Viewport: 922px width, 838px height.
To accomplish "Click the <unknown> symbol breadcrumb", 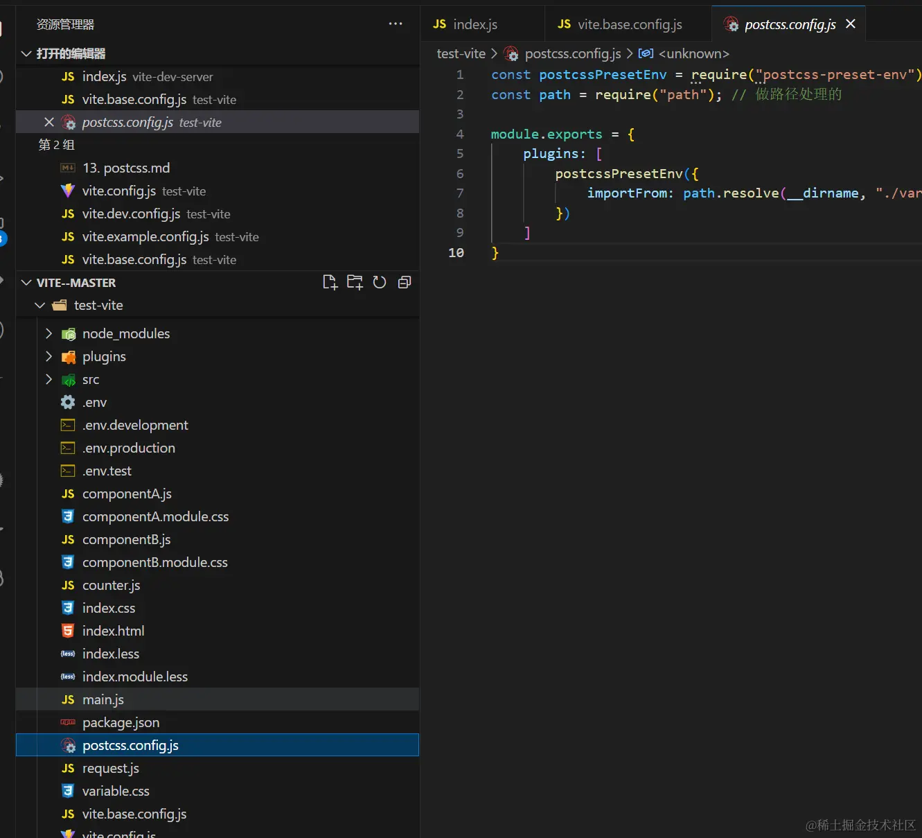I will pos(693,53).
